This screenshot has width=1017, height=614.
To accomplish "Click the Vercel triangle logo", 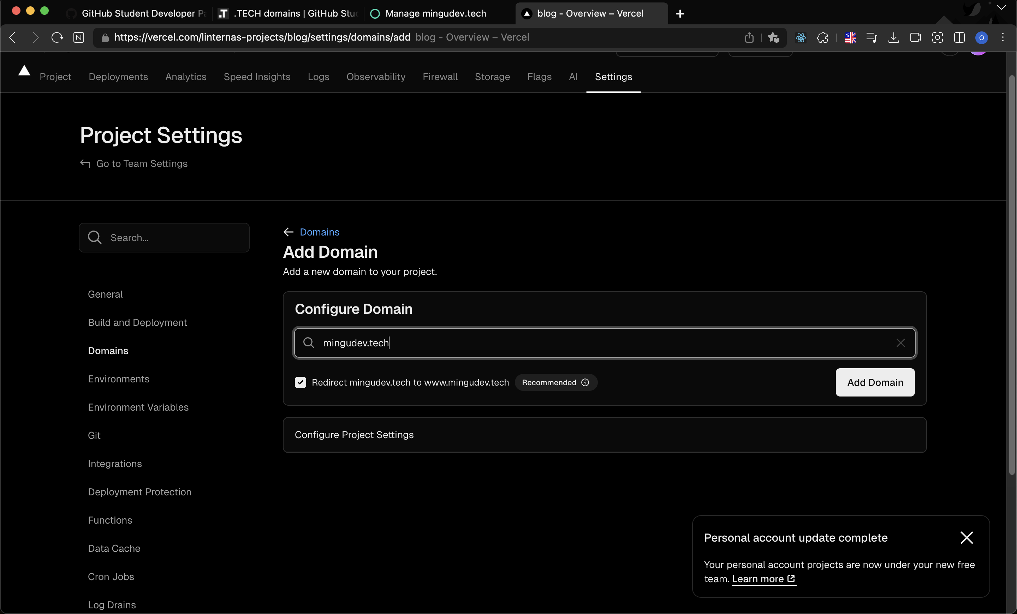I will tap(24, 71).
